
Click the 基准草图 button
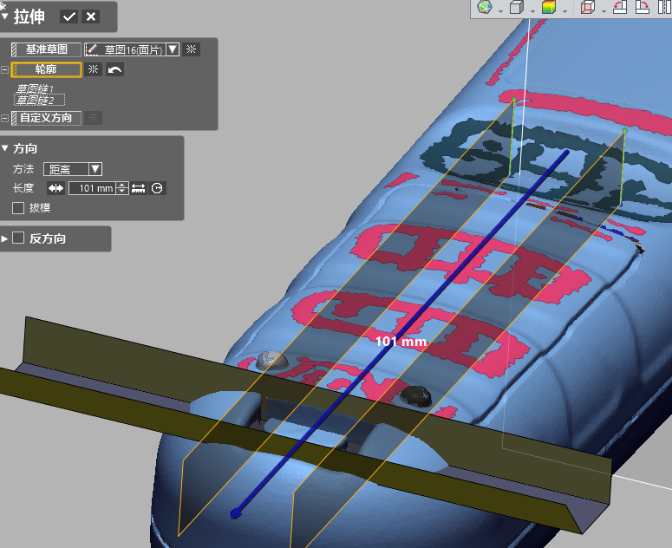[46, 49]
